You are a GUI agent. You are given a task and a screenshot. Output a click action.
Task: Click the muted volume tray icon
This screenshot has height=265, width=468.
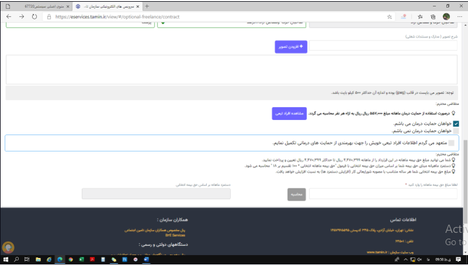(419, 260)
